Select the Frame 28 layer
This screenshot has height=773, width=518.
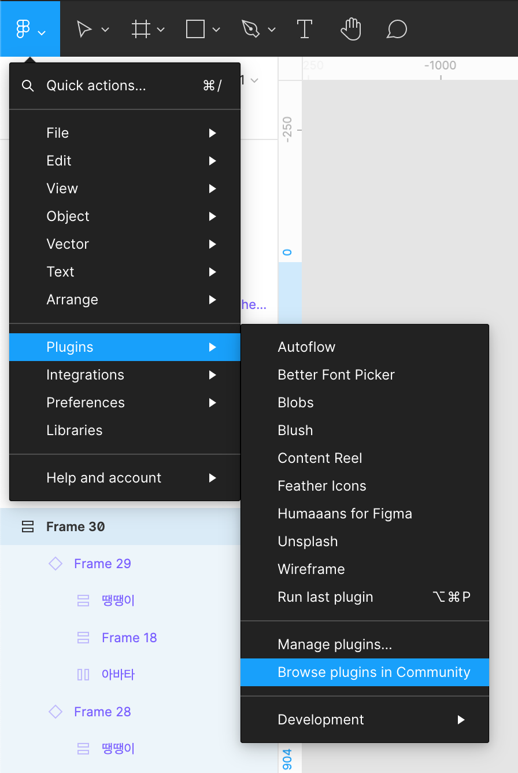[x=120, y=712]
